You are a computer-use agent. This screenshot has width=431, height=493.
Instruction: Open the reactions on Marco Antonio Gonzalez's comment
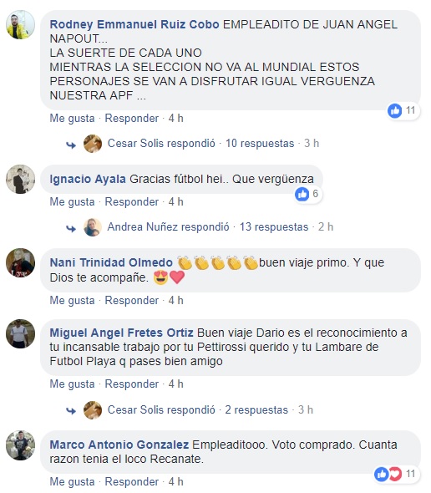(x=397, y=474)
